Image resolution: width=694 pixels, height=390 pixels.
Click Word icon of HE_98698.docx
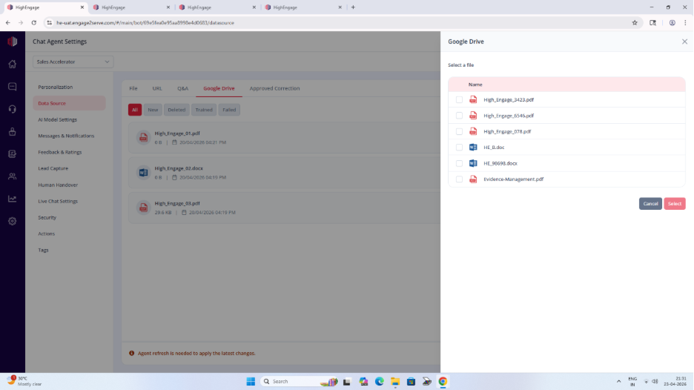(x=473, y=163)
